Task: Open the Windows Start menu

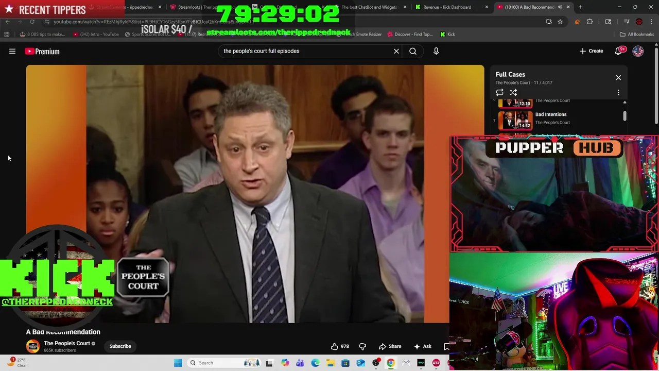Action: pos(178,363)
